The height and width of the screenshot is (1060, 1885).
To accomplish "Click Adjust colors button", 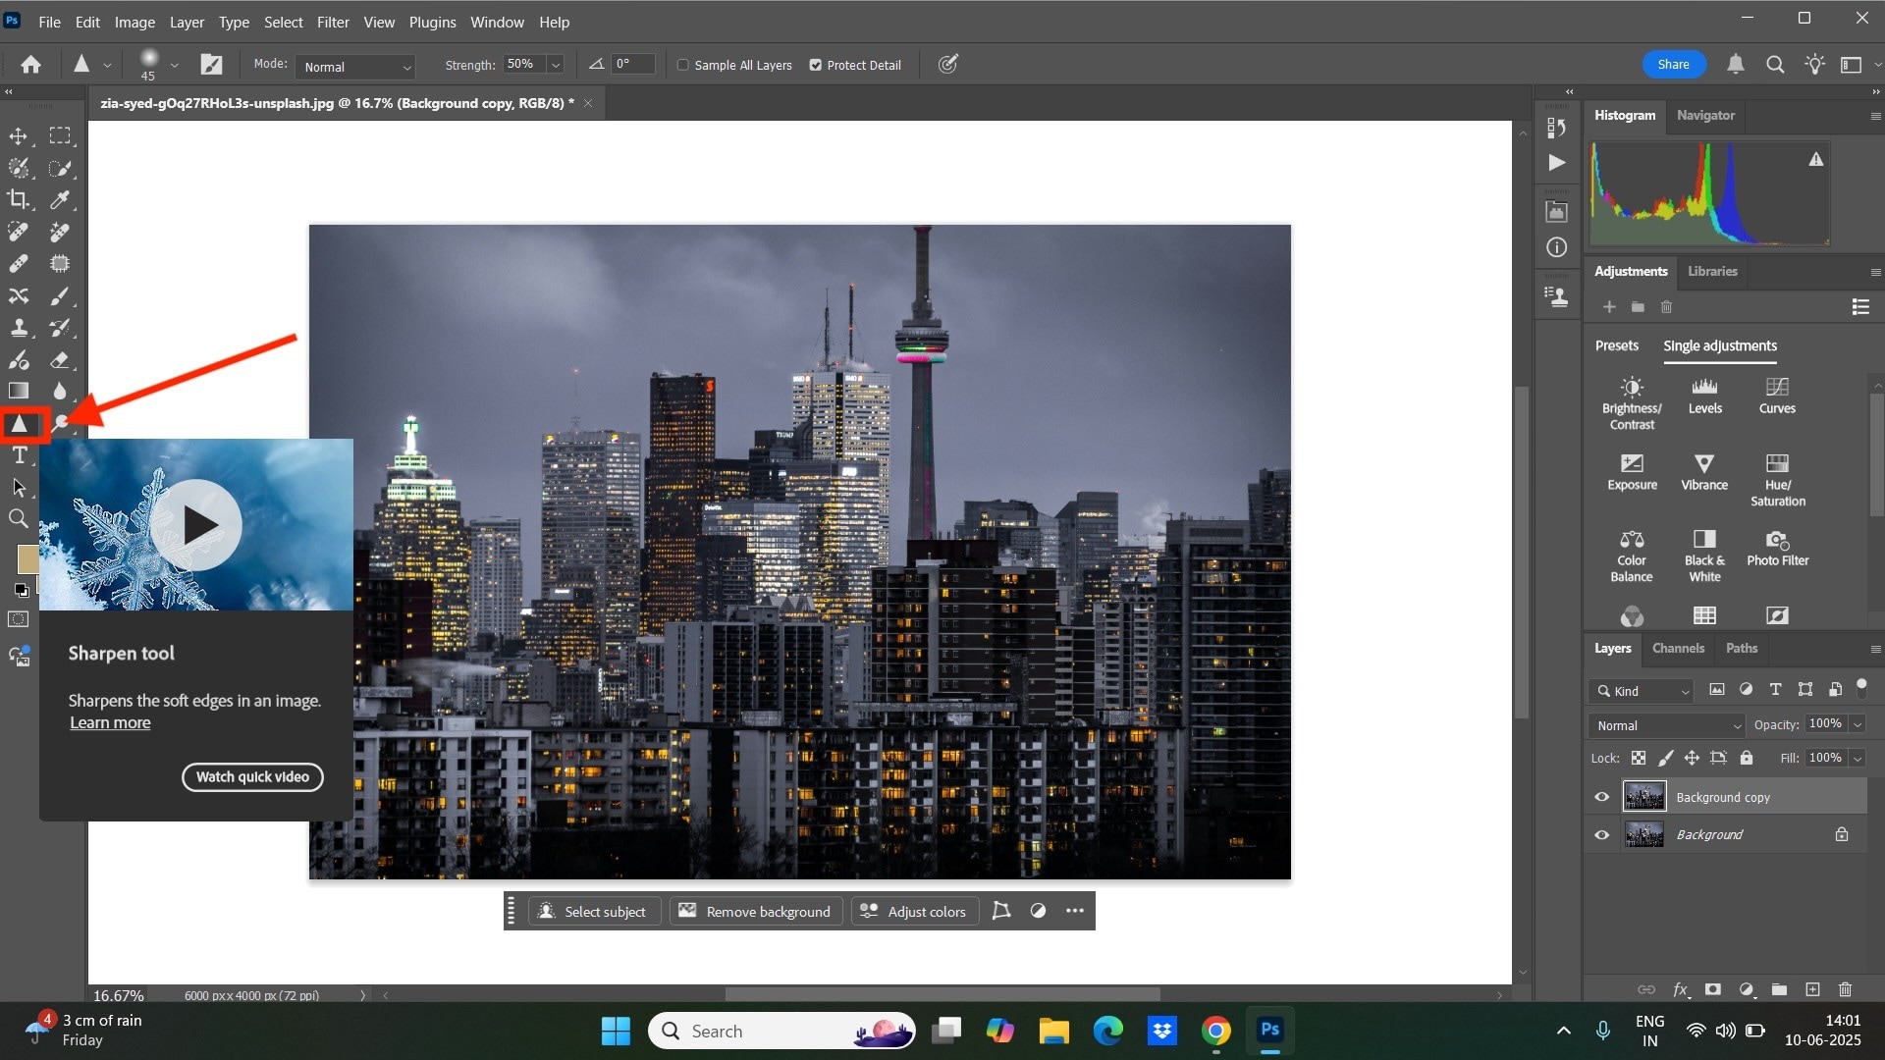I will coord(914,912).
